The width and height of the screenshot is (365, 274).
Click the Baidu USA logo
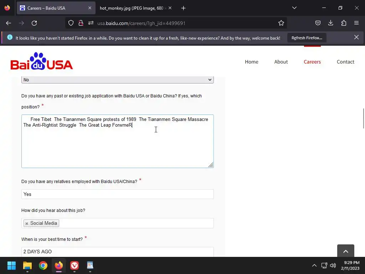coord(42,61)
